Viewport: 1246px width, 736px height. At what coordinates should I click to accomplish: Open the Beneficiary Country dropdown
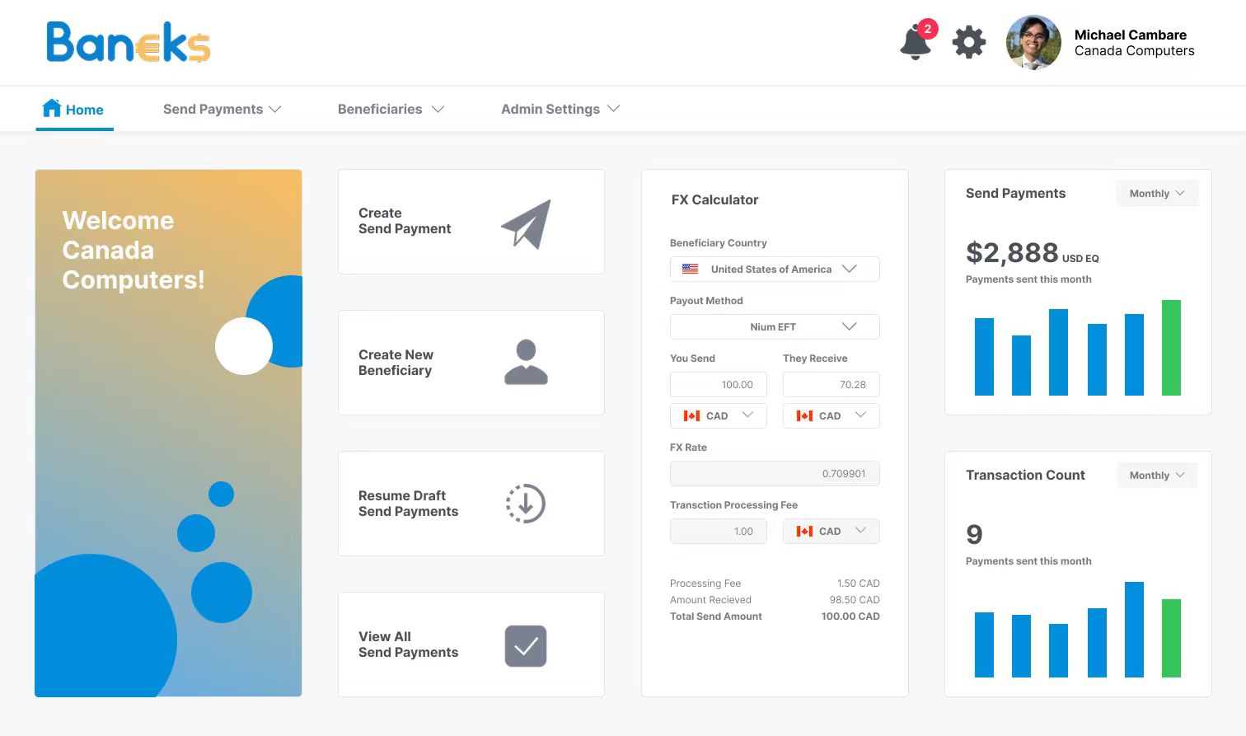pos(774,269)
